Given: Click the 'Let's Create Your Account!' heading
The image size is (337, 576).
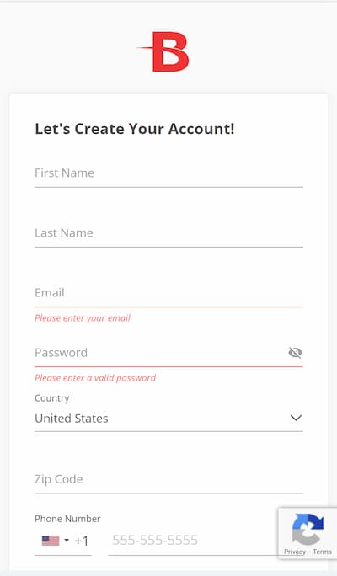Looking at the screenshot, I should pyautogui.click(x=135, y=129).
